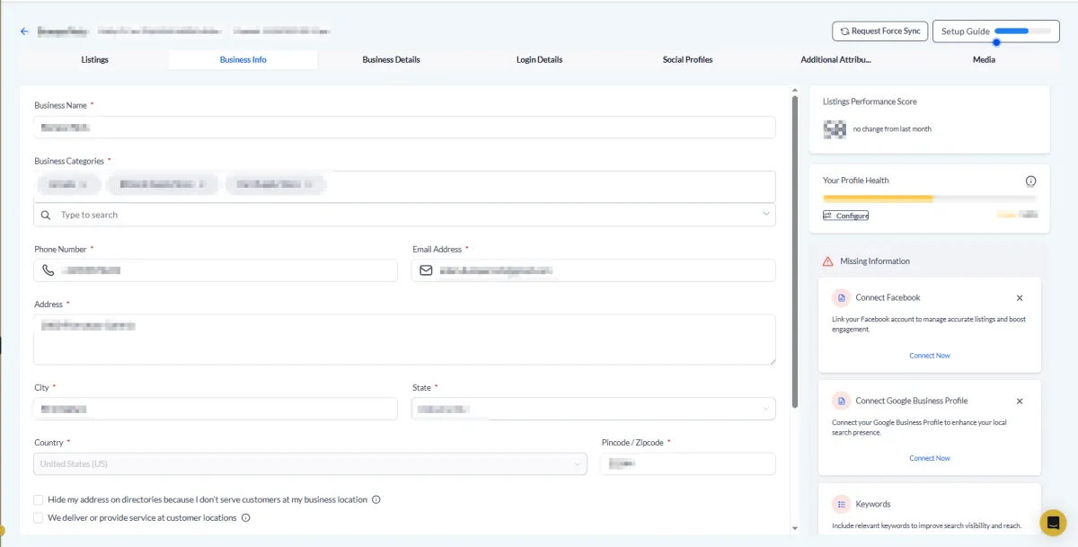1078x547 pixels.
Task: Open the orange chat widget
Action: pos(1053,522)
